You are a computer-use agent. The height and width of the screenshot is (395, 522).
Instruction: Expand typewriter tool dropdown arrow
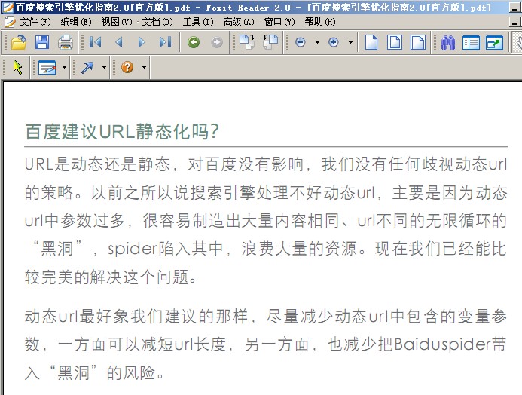(x=64, y=68)
